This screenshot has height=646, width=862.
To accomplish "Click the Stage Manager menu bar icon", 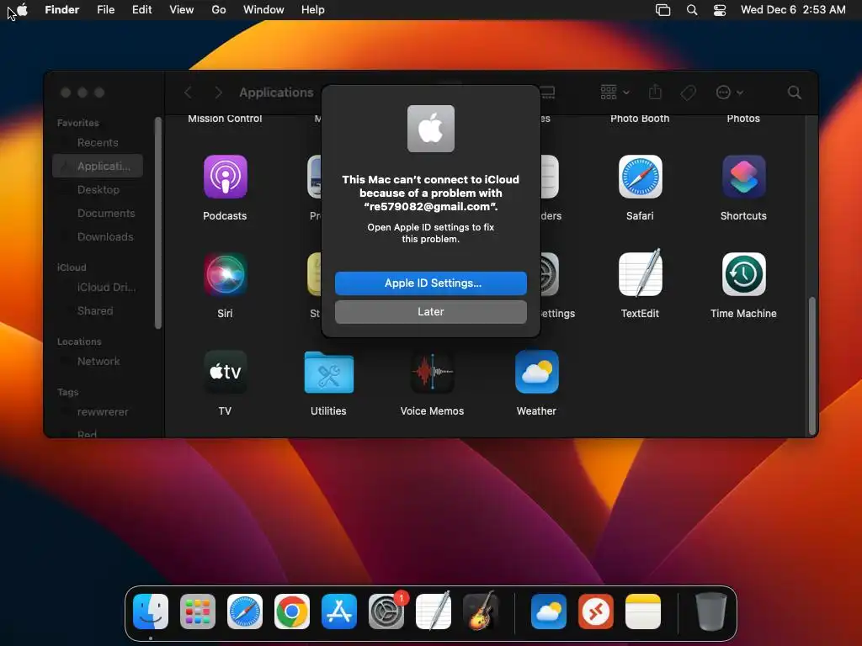I will pyautogui.click(x=663, y=10).
